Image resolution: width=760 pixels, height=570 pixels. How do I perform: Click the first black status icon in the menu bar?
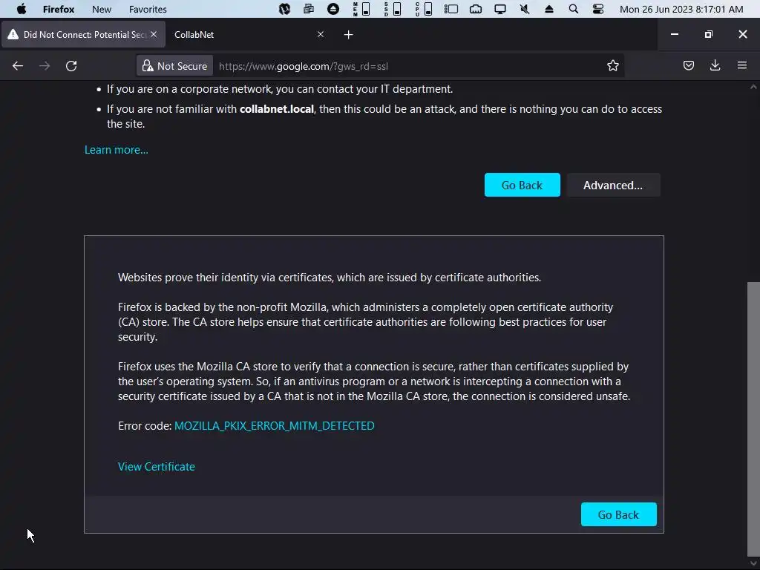(x=284, y=9)
